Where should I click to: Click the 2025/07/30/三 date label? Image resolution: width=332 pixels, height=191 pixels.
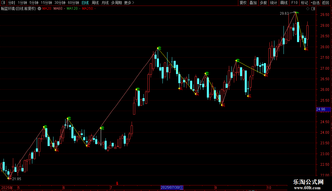pyautogui.click(x=172, y=187)
